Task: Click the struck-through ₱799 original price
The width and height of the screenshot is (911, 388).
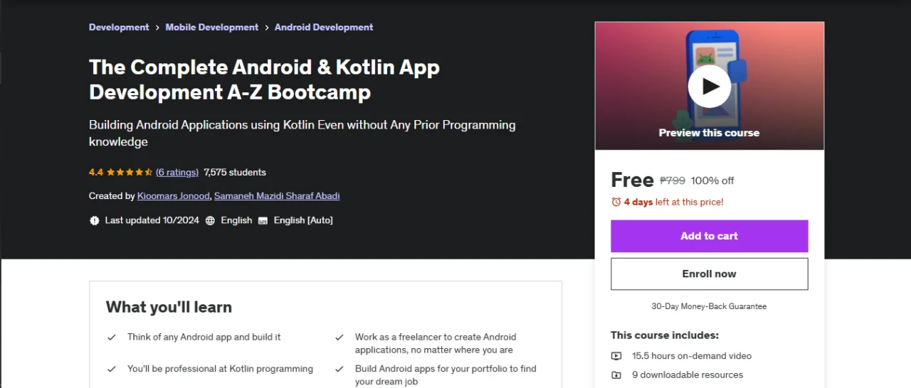Action: [672, 180]
